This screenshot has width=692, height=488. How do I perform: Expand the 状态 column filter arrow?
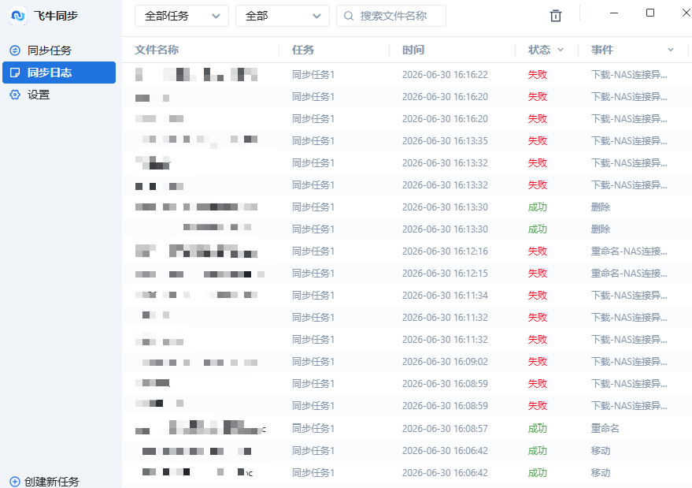coord(561,50)
